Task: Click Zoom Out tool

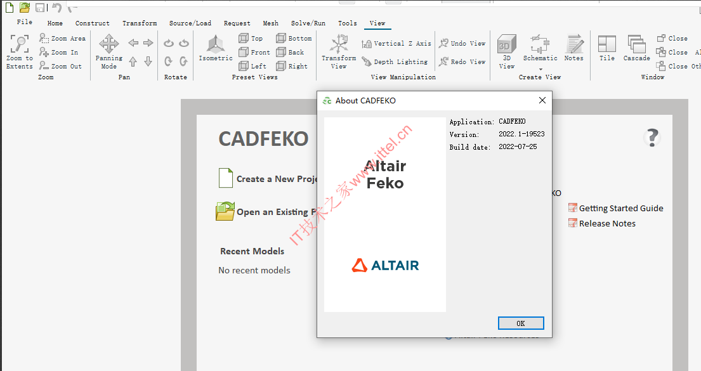Action: click(x=60, y=66)
